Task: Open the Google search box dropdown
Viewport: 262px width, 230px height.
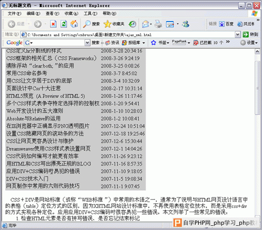Action: pos(87,42)
